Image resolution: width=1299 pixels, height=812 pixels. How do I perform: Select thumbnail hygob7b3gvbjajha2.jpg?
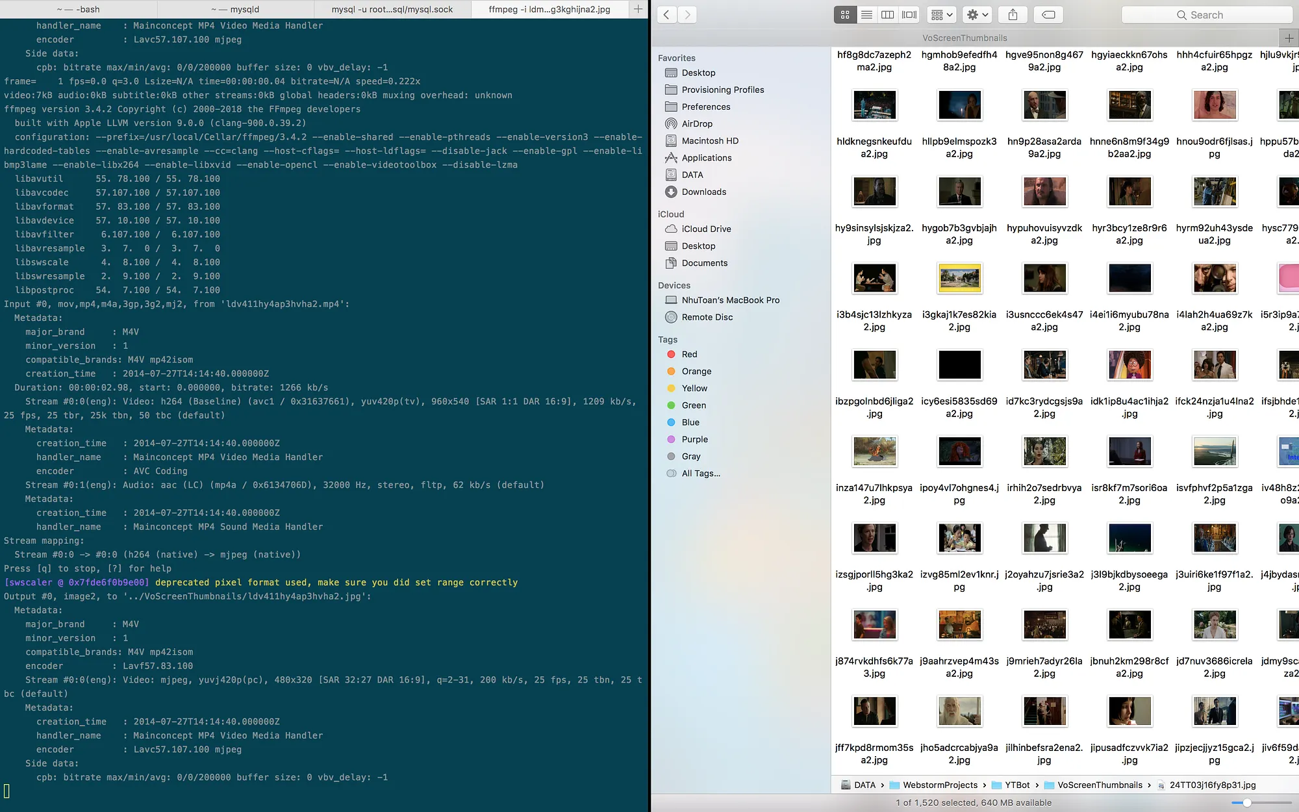point(959,192)
